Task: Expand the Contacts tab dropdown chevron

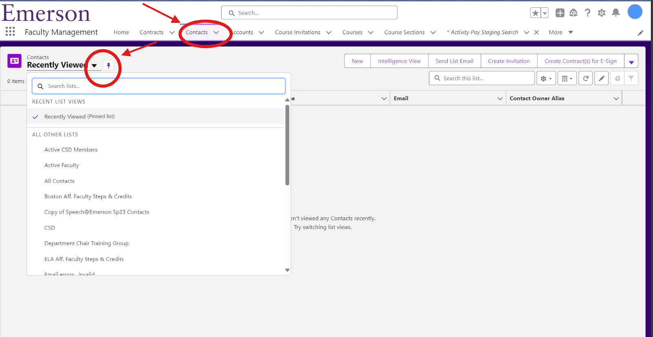Action: [x=216, y=33]
